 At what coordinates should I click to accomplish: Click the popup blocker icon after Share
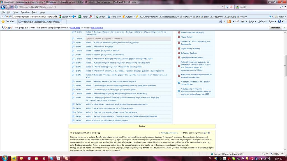click(91, 16)
